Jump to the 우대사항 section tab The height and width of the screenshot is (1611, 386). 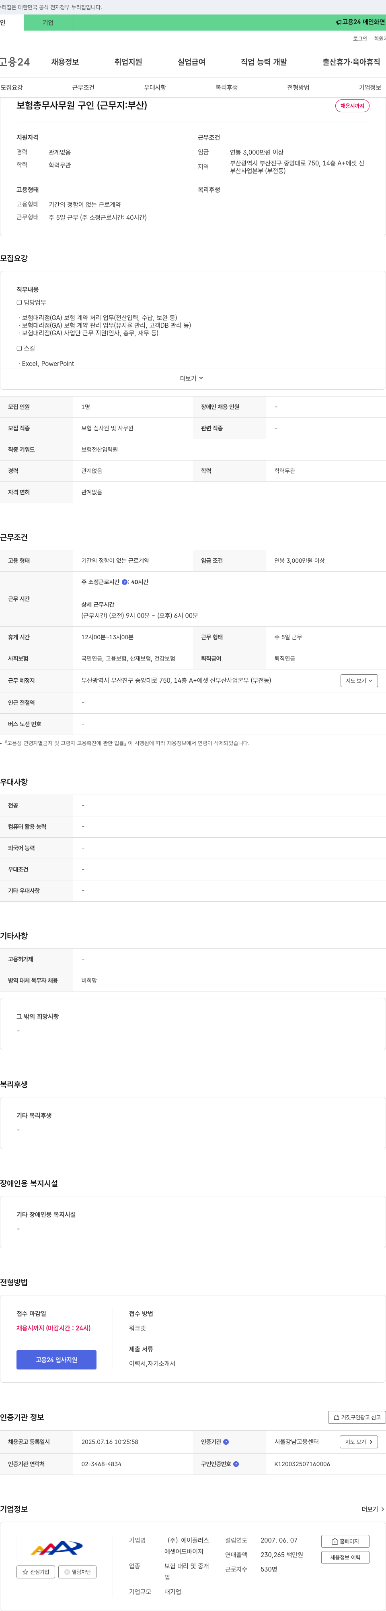point(155,88)
